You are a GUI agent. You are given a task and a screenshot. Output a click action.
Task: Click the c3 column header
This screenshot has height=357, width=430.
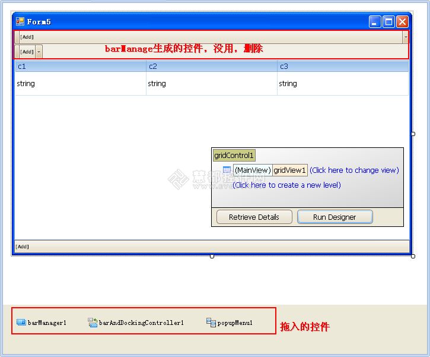(x=343, y=67)
